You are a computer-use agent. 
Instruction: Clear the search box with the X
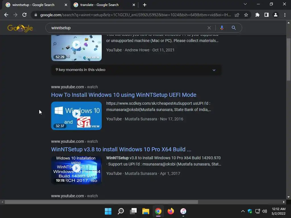[x=209, y=28]
